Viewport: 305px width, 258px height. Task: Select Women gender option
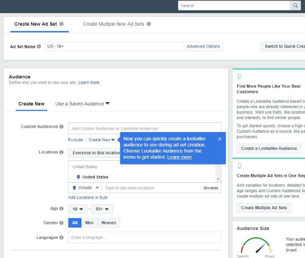pyautogui.click(x=108, y=223)
